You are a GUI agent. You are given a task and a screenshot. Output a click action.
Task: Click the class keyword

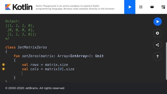tap(10, 47)
